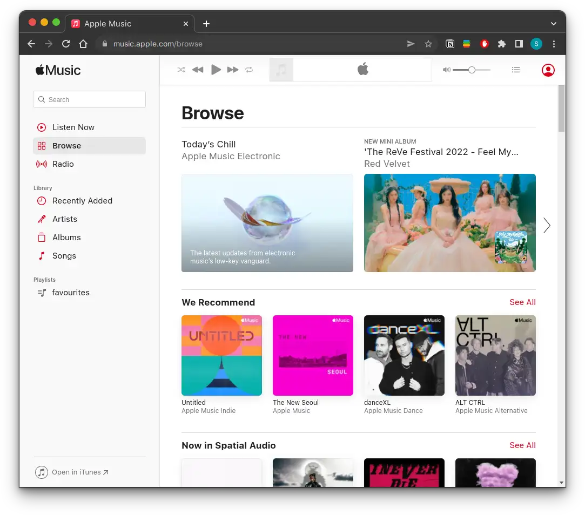Click the Apple logo in the now playing display
585x515 pixels.
tap(362, 69)
